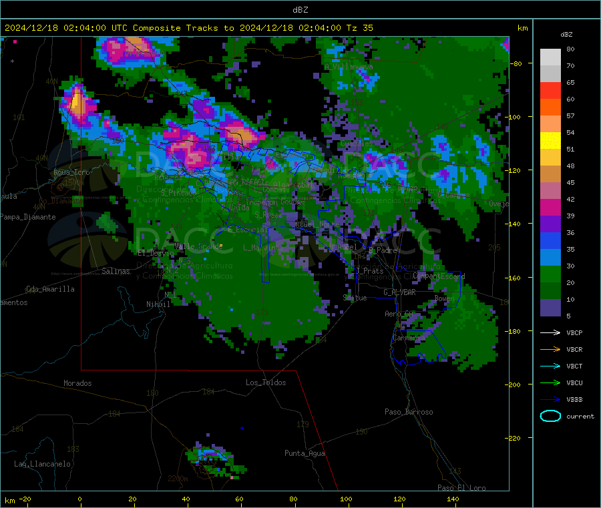Click the 'P_Padre' map label
The image size is (601, 508).
point(383,250)
